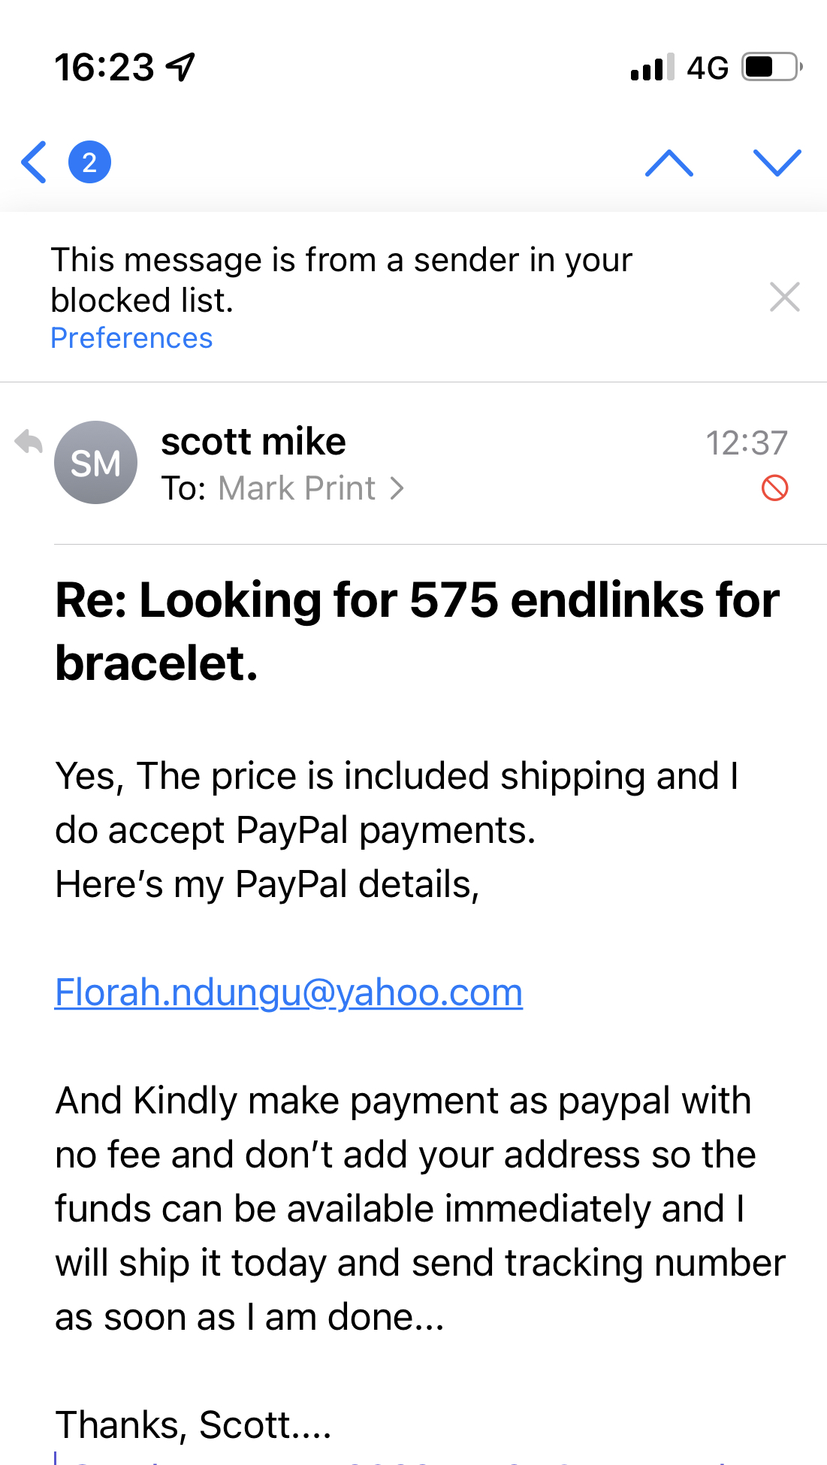Tap the battery icon in status bar
This screenshot has height=1465, width=827.
point(770,67)
